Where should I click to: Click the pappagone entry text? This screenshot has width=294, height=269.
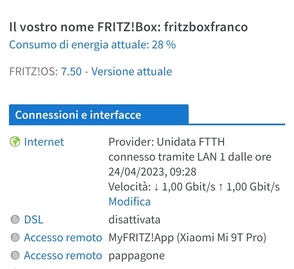tap(137, 256)
